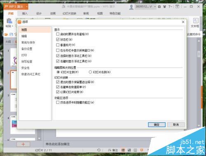Click the ribbon collapse icon in title bar
This screenshot has height=156, width=206.
pos(177,7)
